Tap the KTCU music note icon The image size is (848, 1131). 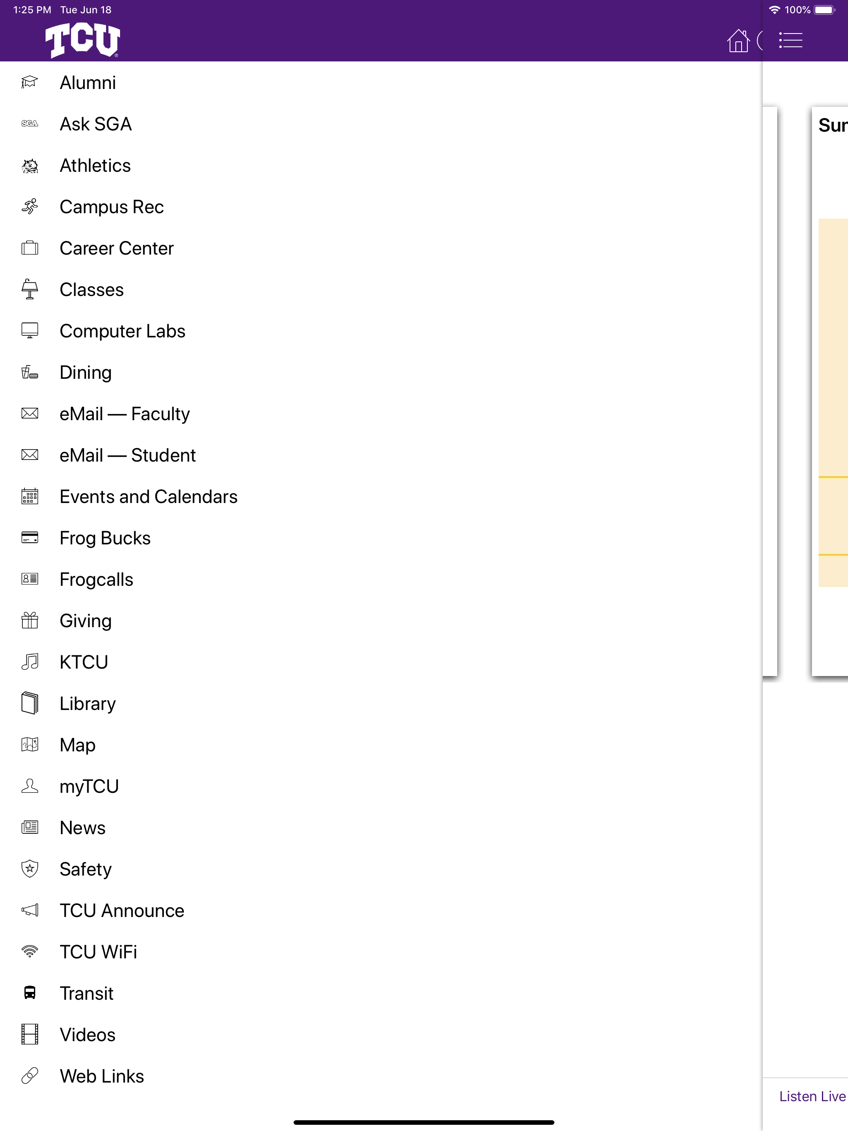29,662
